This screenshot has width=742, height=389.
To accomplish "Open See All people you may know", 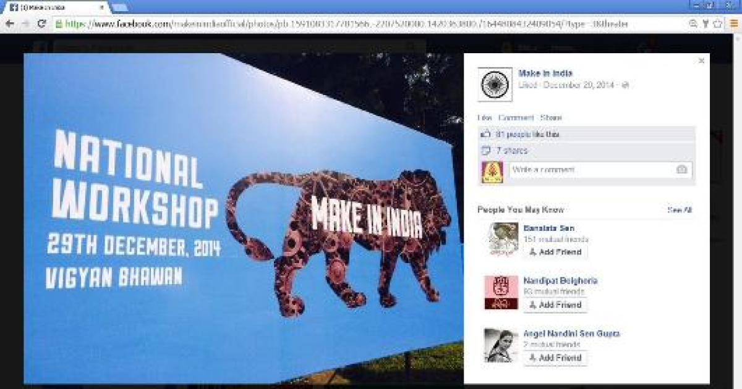I will (680, 211).
